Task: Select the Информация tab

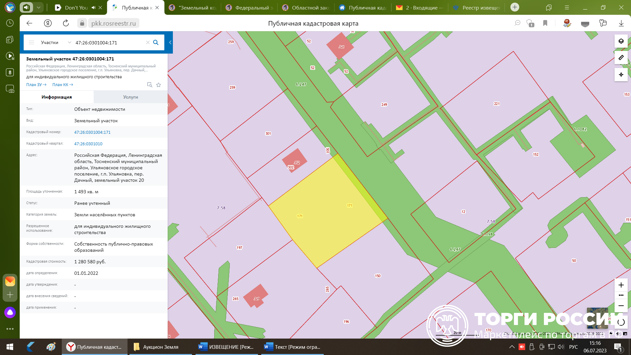Action: coord(57,97)
